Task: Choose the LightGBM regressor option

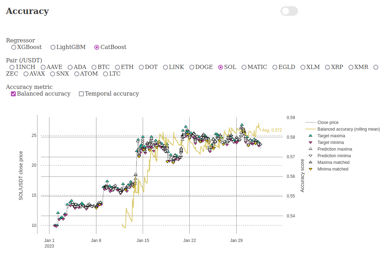Action: 53,47
